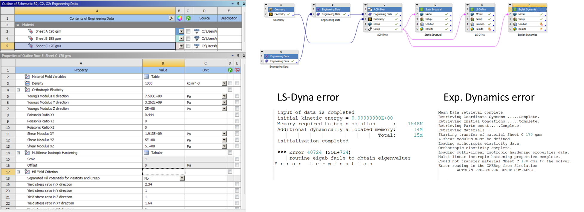The width and height of the screenshot is (584, 212).
Task: Open the Separated Hill Potentials dropdown
Action: [182, 178]
